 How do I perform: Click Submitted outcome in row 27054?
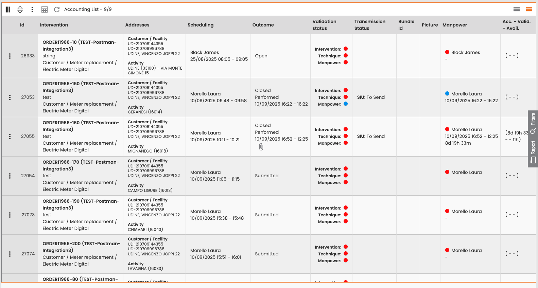point(267,176)
